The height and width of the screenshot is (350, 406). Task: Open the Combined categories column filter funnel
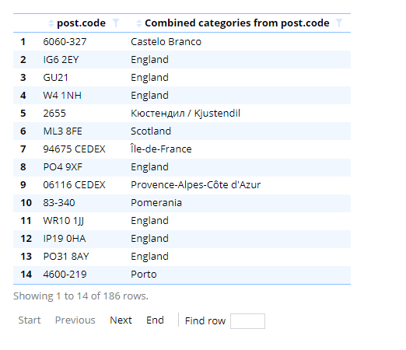tap(339, 23)
